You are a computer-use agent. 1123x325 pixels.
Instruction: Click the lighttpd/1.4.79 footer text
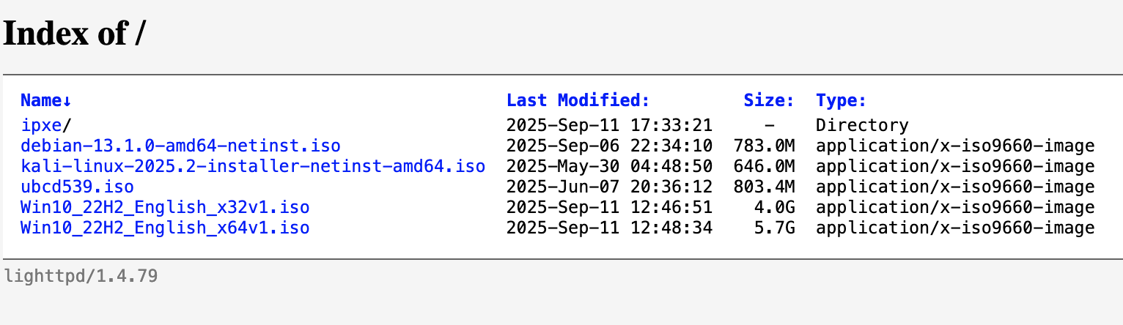81,277
